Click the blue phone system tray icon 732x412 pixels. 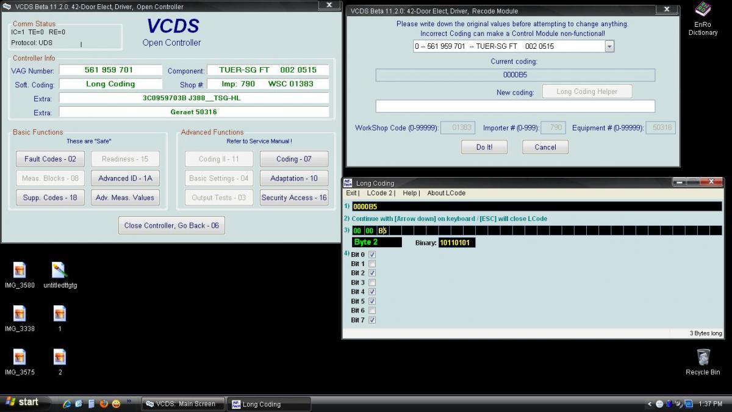click(x=669, y=403)
